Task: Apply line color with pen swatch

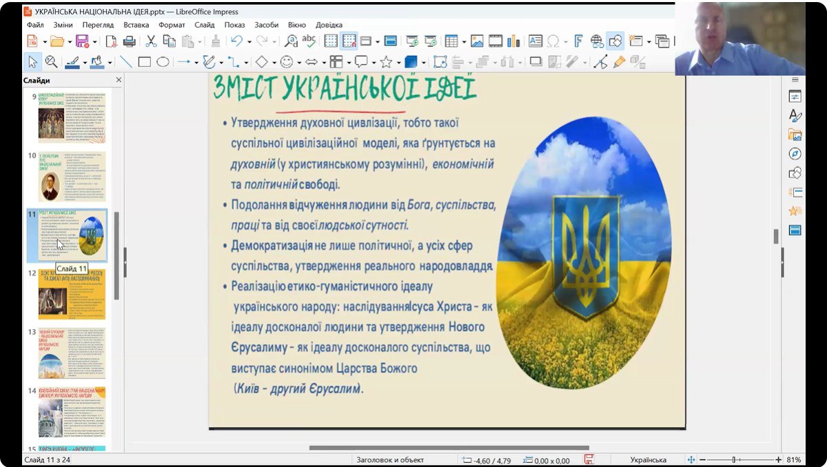Action: coord(72,61)
